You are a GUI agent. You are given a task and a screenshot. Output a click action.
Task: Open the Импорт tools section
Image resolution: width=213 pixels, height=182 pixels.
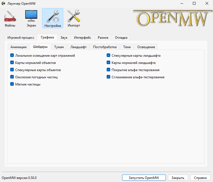click(x=74, y=18)
